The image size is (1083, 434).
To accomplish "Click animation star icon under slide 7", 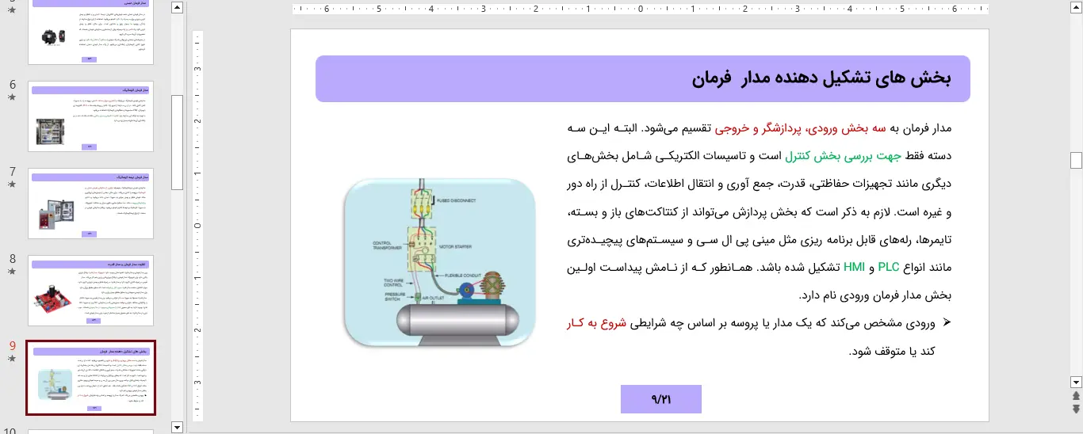I will 12,185.
